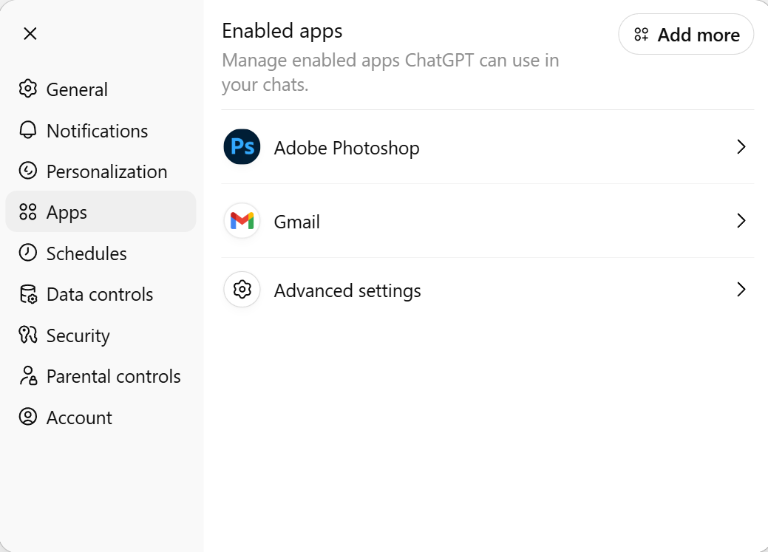Click the General gear icon in sidebar
768x552 pixels.
point(28,89)
